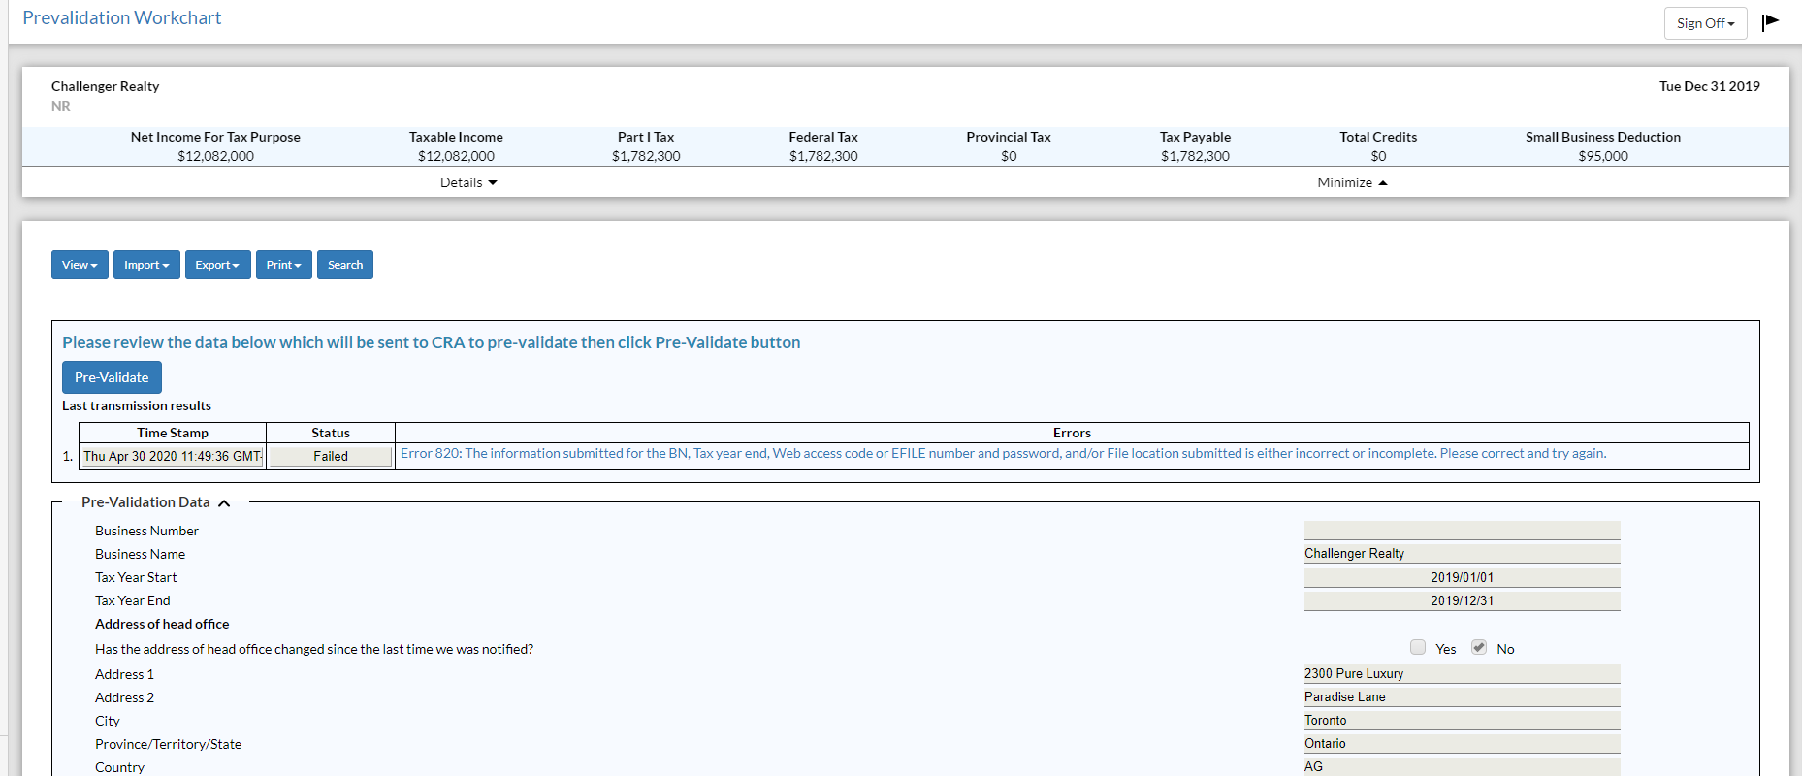Click the City field containing Toronto
Image resolution: width=1802 pixels, height=776 pixels.
pyautogui.click(x=1461, y=721)
